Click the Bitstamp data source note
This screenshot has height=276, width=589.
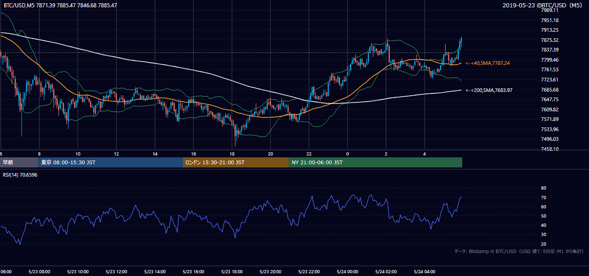click(519, 251)
